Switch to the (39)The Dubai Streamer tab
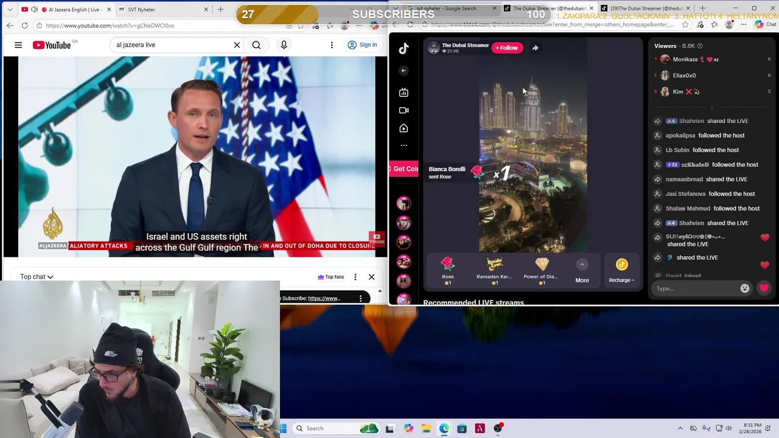Viewport: 779px width, 438px height. 645,9
